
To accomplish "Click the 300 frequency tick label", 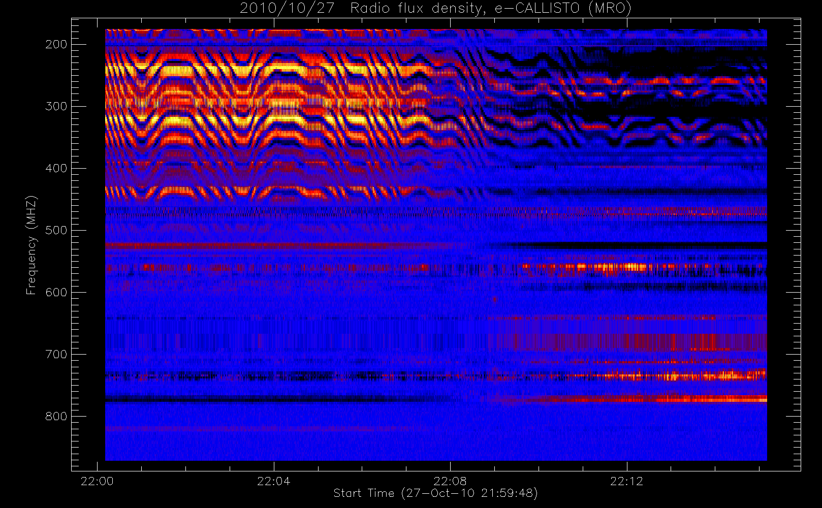I will (56, 106).
